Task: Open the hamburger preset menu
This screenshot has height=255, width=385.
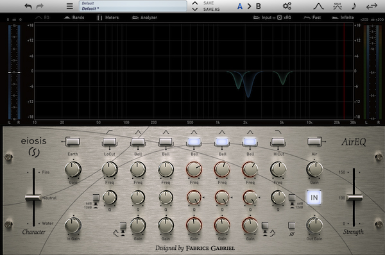Action: (x=70, y=6)
